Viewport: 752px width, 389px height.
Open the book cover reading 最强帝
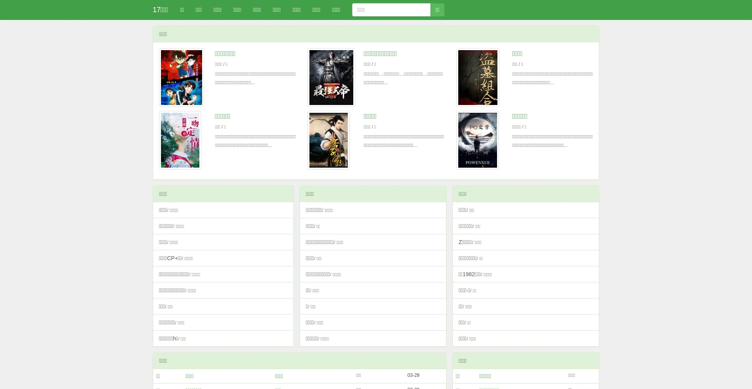[x=331, y=78]
